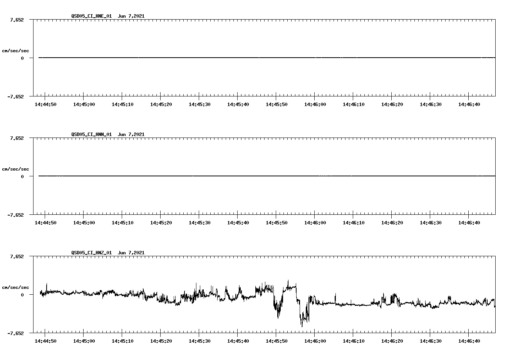Click the cm/sec/sec unit label of HNZ plot

pos(15,287)
